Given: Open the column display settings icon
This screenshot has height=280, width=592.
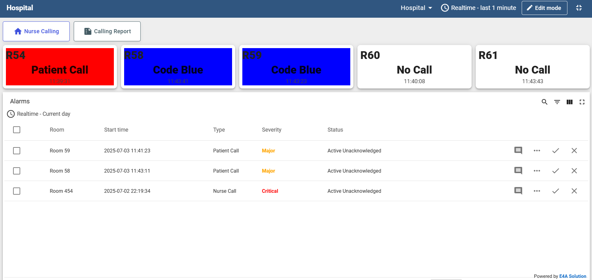Looking at the screenshot, I should pyautogui.click(x=569, y=102).
